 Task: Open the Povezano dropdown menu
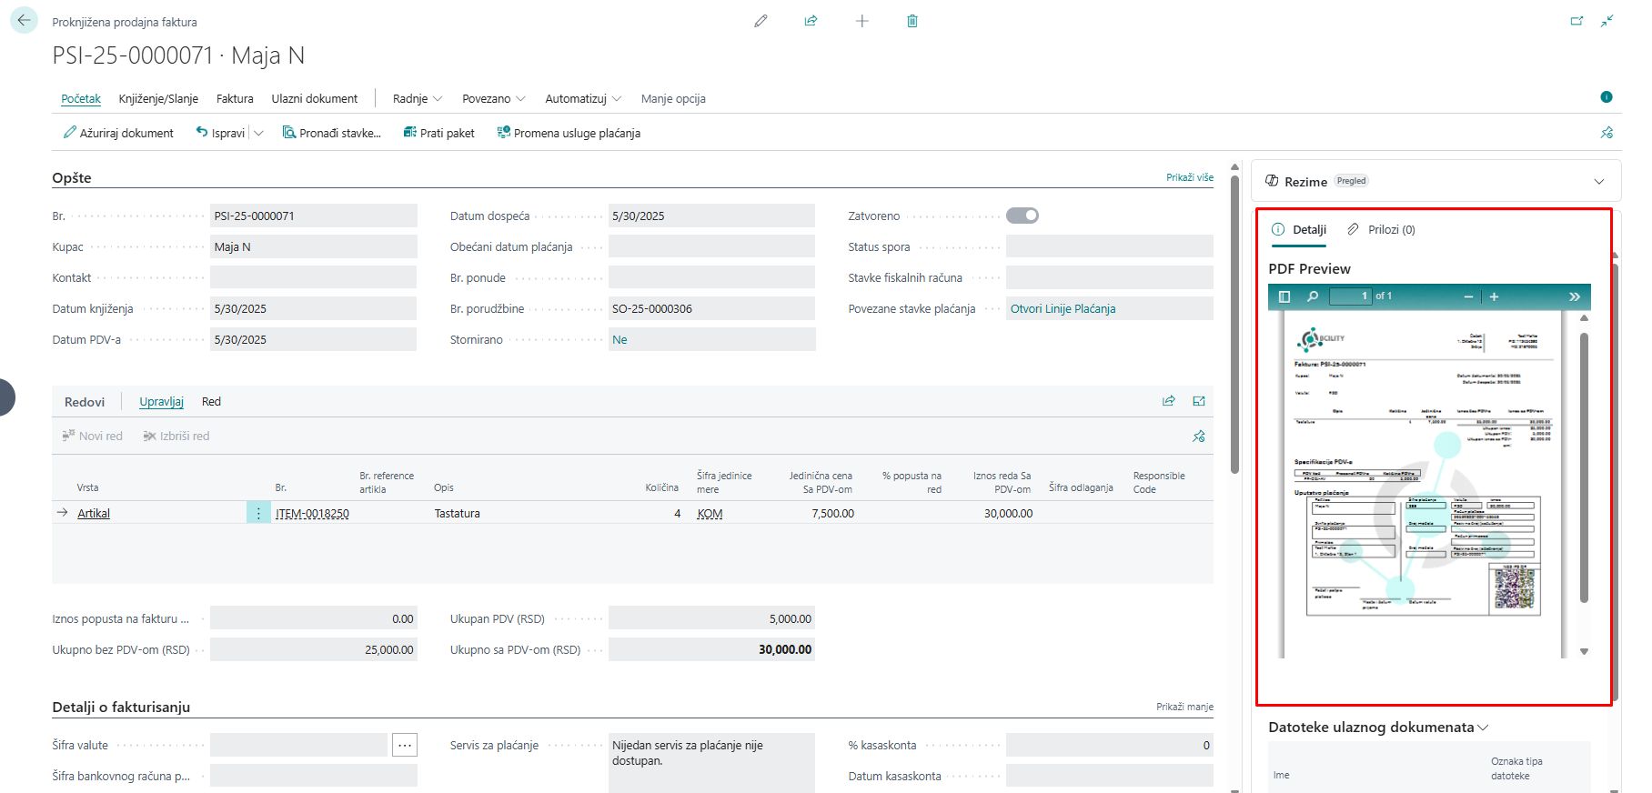[493, 98]
